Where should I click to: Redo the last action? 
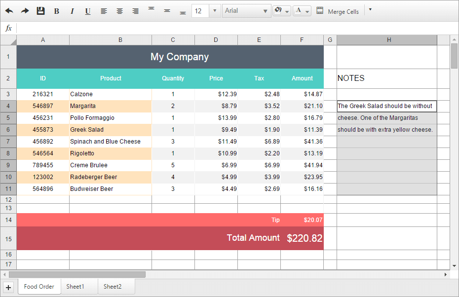pyautogui.click(x=25, y=10)
